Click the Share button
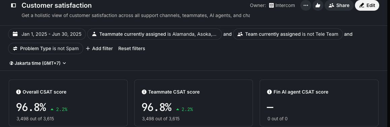The height and width of the screenshot is (127, 390). (339, 5)
